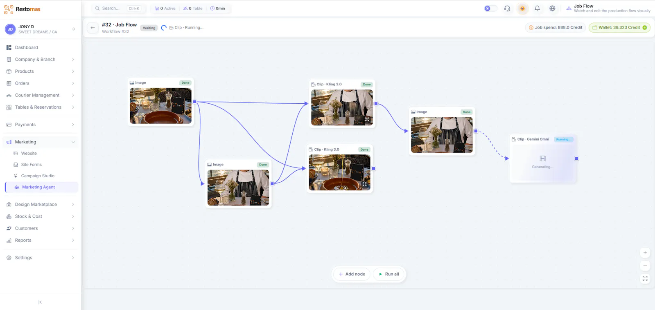Click the Payments card icon

point(9,125)
